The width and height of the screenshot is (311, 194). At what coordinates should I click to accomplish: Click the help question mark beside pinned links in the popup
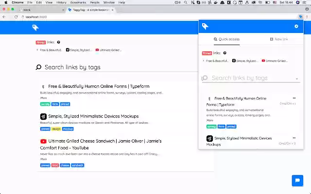[225, 53]
